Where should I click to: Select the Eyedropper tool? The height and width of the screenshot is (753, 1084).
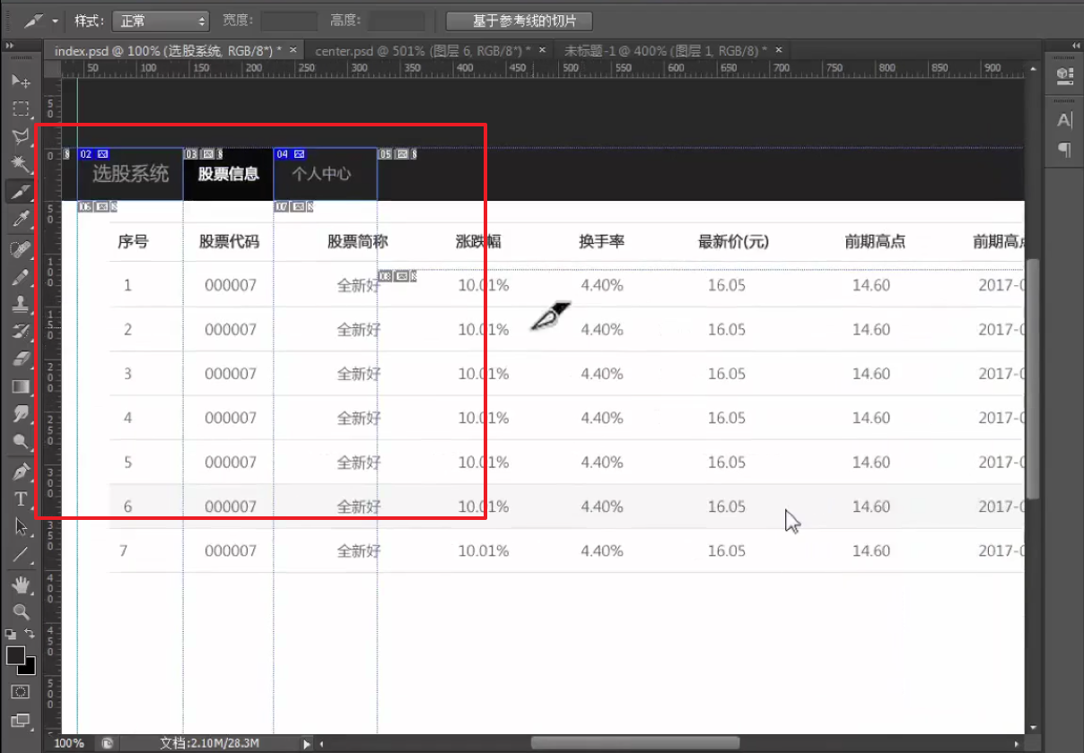[x=21, y=218]
